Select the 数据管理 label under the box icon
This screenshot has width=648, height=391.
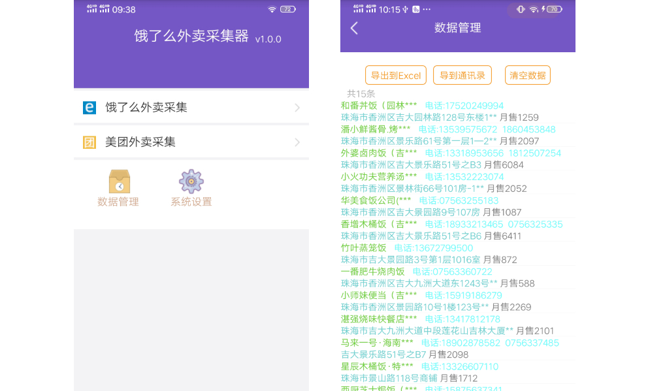118,202
